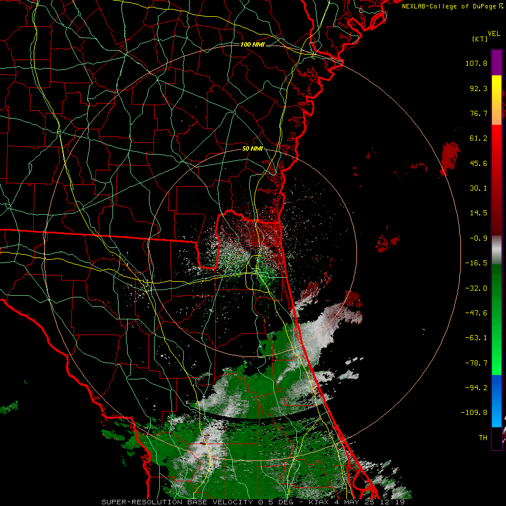Screen dimensions: 506x506
Task: Select the 30.1 scale value
Action: (x=478, y=188)
